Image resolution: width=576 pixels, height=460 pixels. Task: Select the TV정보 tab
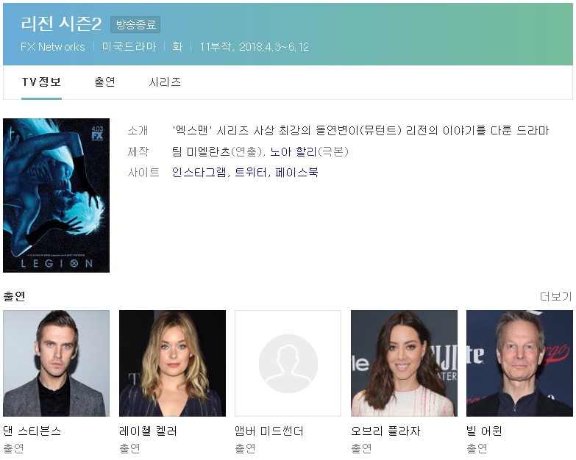pyautogui.click(x=41, y=82)
